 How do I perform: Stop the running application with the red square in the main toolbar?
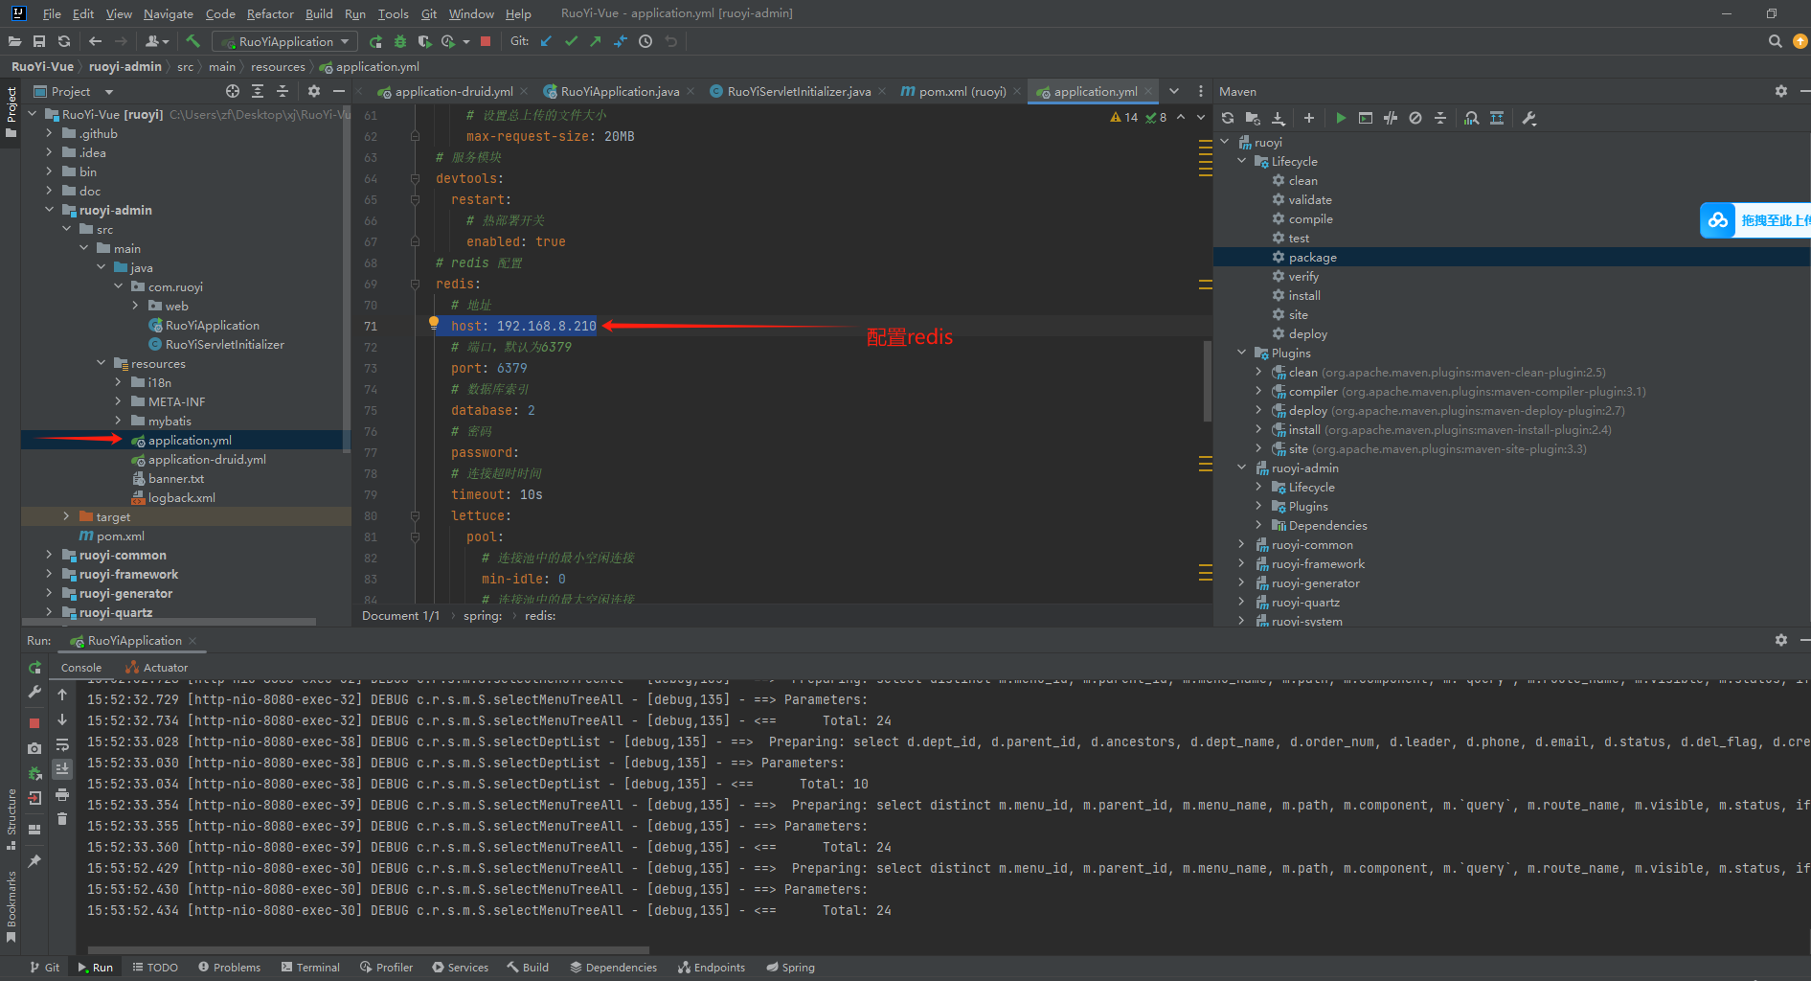click(x=486, y=41)
